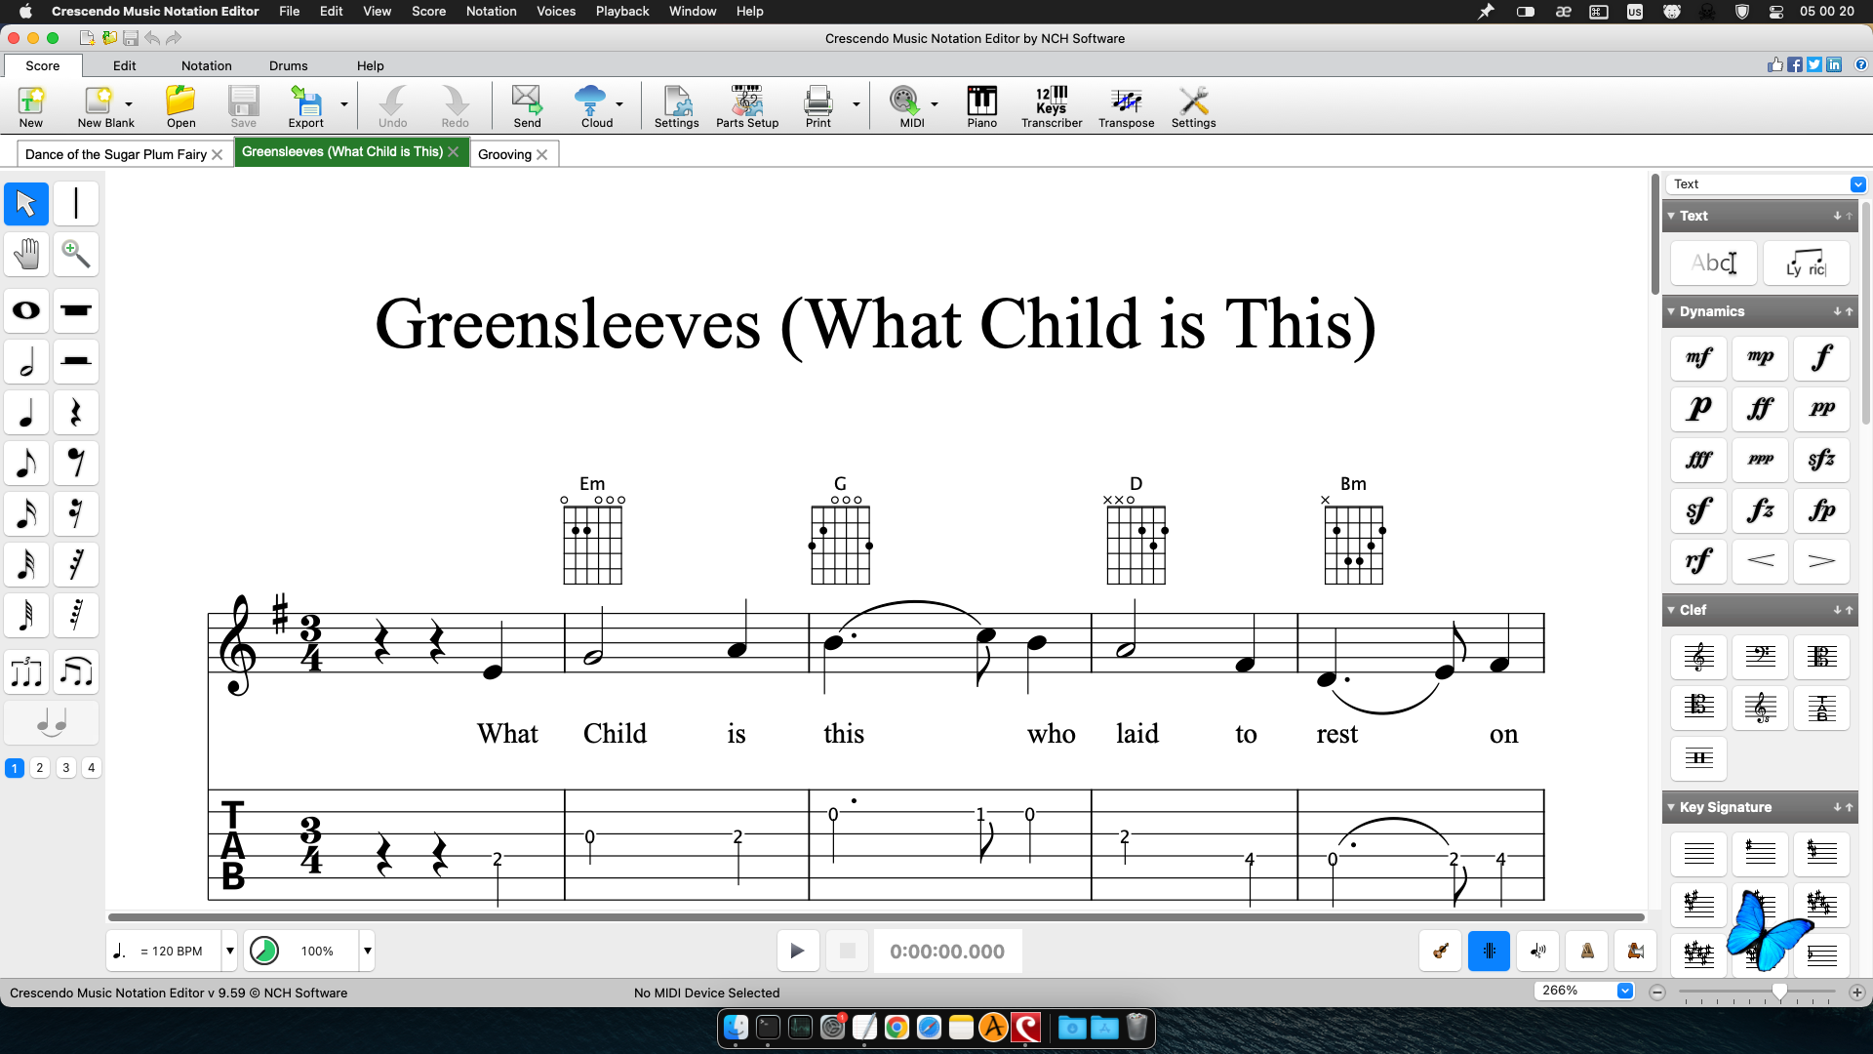Click the score Settings button
Viewport: 1873px width, 1054px height.
click(x=676, y=106)
